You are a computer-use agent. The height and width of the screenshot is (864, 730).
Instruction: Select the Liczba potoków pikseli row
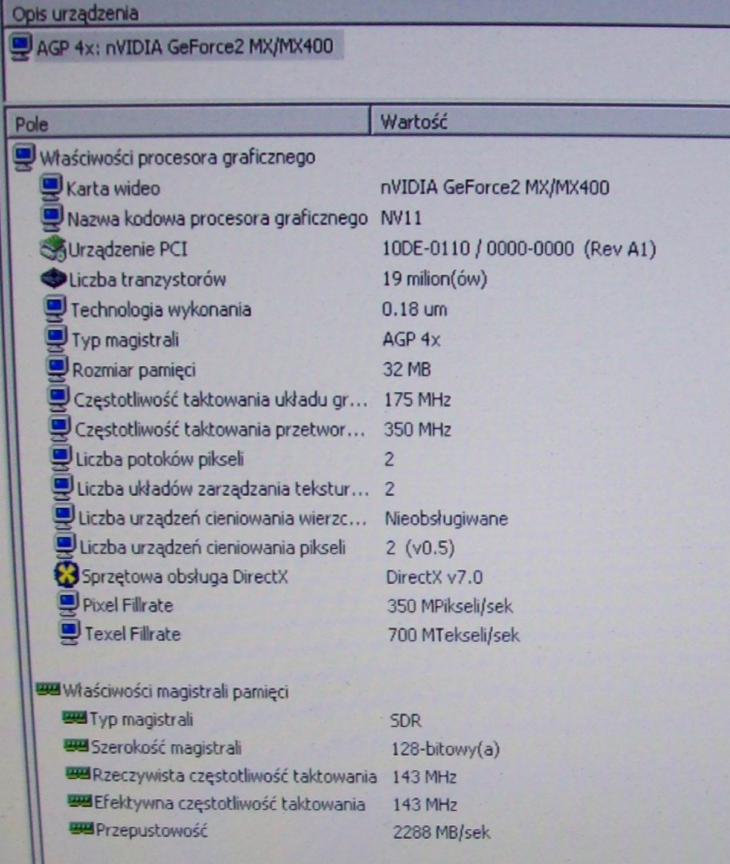pyautogui.click(x=159, y=459)
